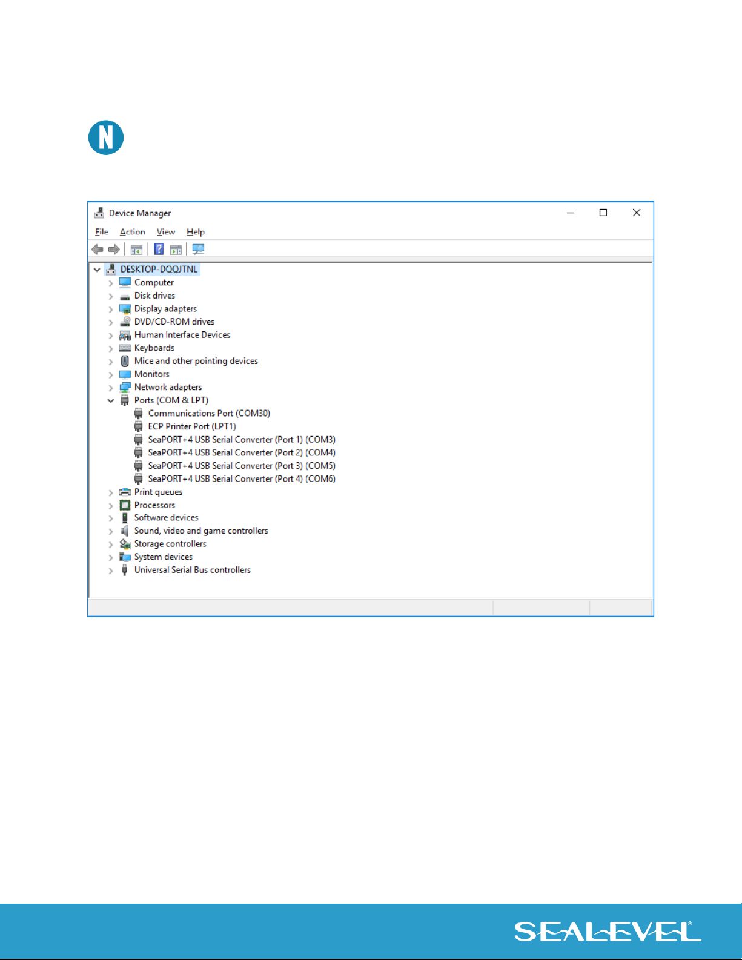Open the Help menu
Image resolution: width=742 pixels, height=960 pixels.
(x=196, y=232)
